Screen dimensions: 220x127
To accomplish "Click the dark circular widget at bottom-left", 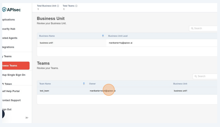I will point(3,114).
